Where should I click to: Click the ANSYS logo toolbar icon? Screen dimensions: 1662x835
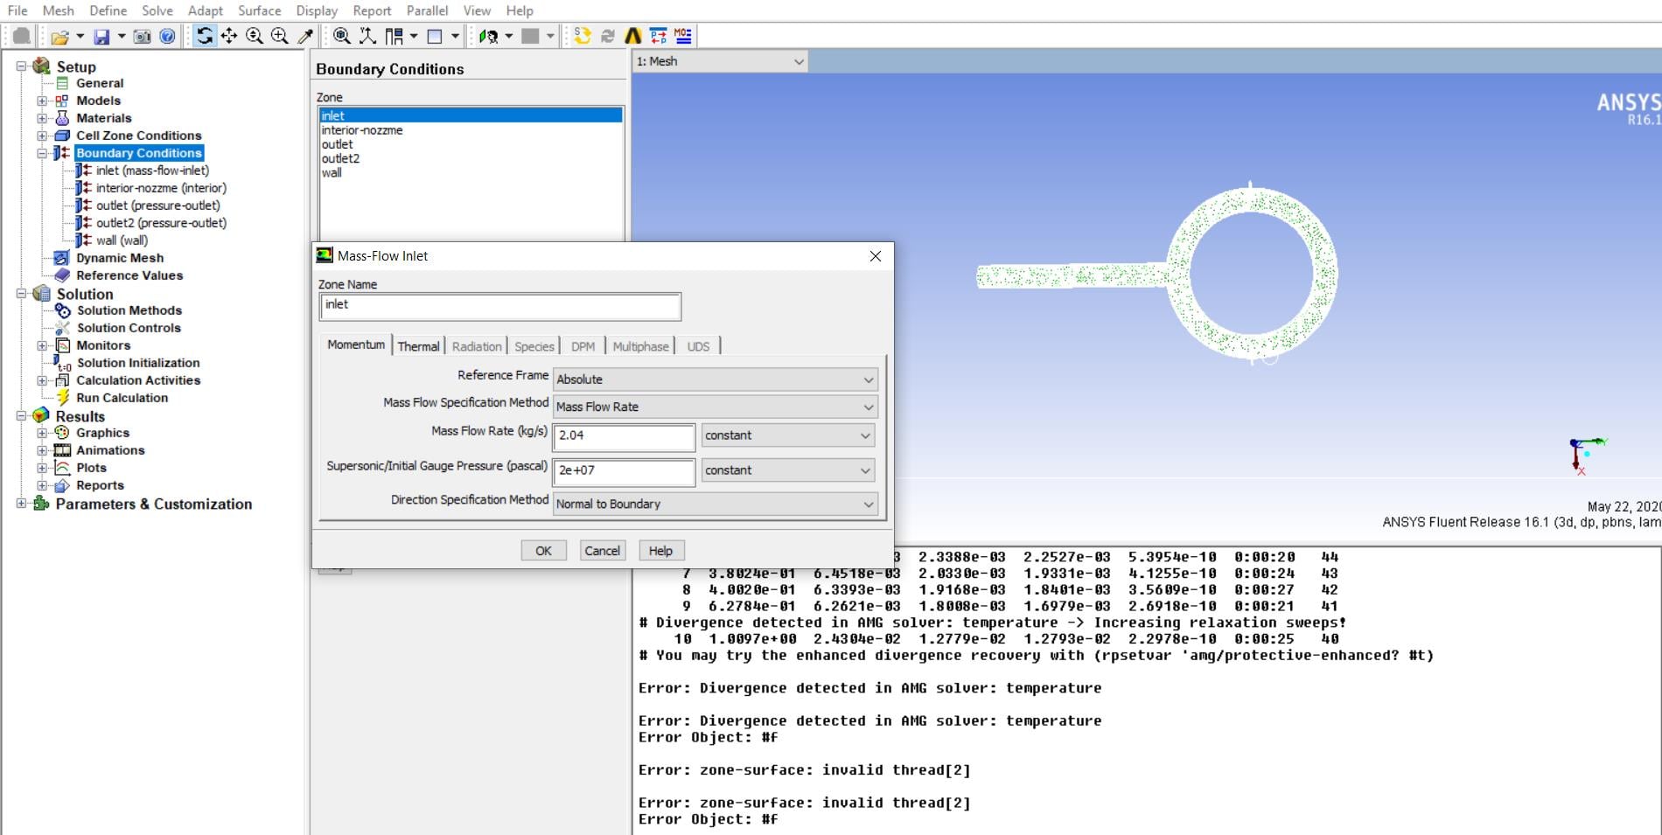coord(633,36)
